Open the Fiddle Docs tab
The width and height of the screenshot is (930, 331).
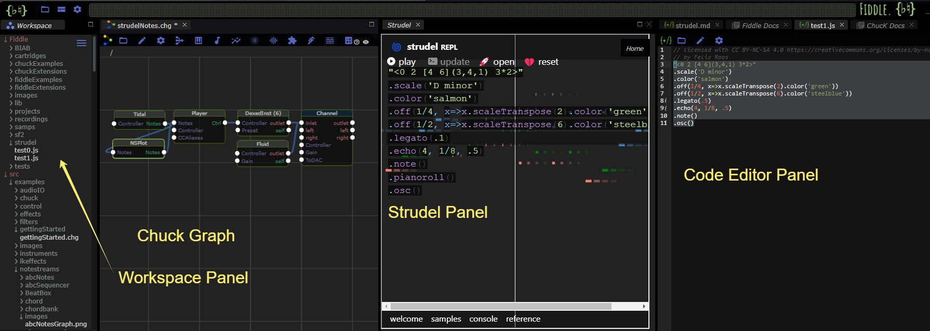(x=760, y=25)
